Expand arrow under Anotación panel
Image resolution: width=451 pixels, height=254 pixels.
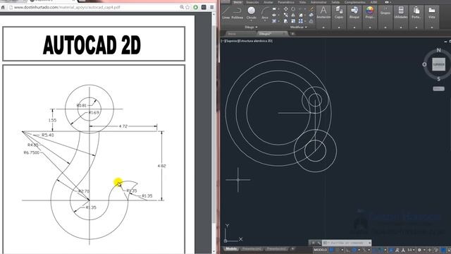[x=323, y=28]
